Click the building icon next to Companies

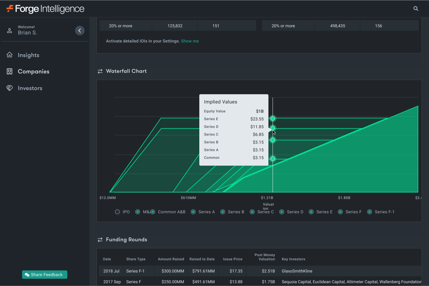point(9,71)
